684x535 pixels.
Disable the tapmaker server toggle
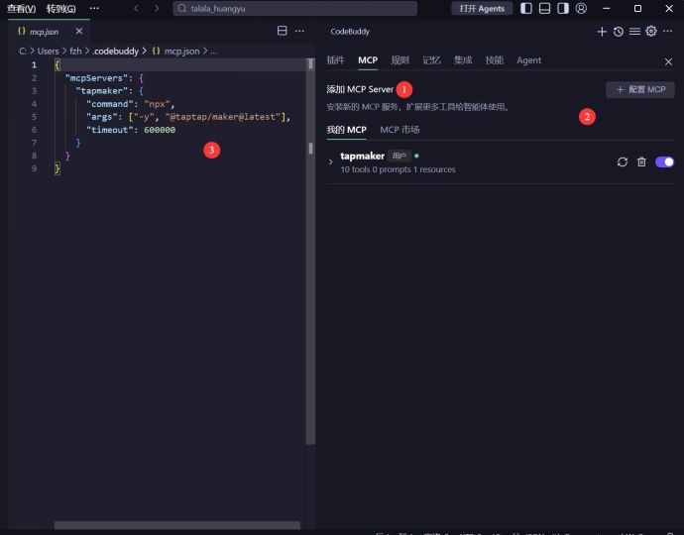click(x=665, y=162)
